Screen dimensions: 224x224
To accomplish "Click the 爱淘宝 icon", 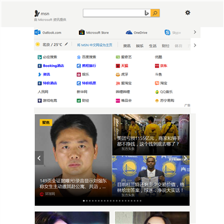I will click(118, 83).
